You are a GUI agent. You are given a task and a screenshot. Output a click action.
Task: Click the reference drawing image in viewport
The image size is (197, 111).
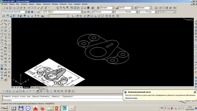pyautogui.click(x=55, y=73)
